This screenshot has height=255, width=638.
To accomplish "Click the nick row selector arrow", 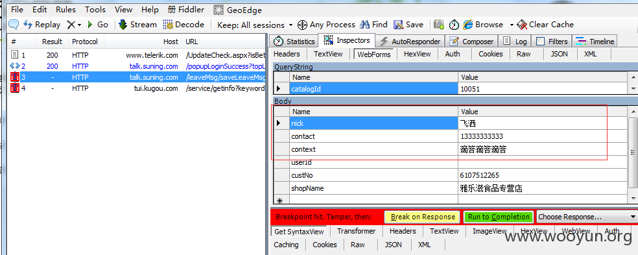I will click(x=279, y=123).
